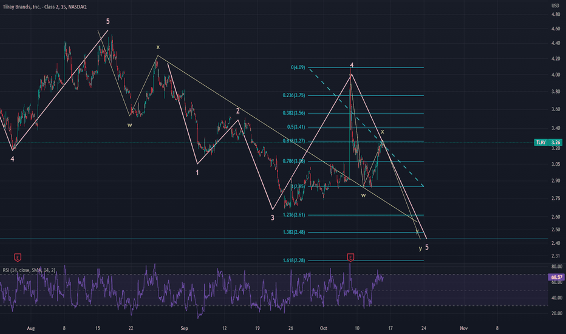The height and width of the screenshot is (334, 566).
Task: Select the 1(2.85) Fibonacci level label
Action: point(298,186)
